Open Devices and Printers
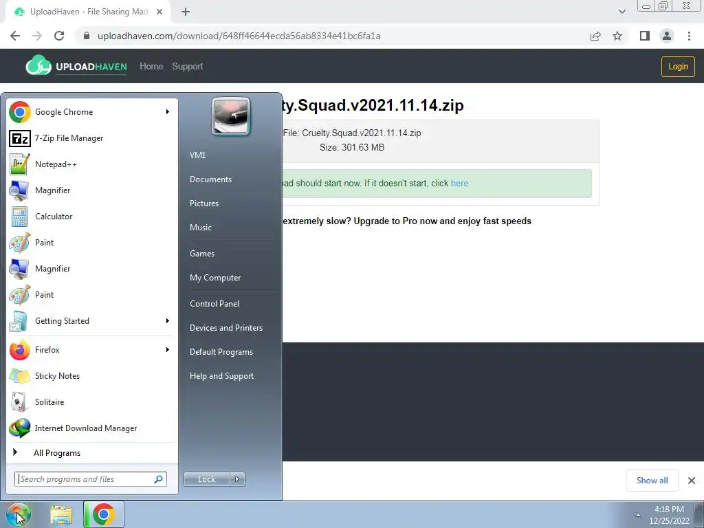This screenshot has width=704, height=528. (x=225, y=328)
